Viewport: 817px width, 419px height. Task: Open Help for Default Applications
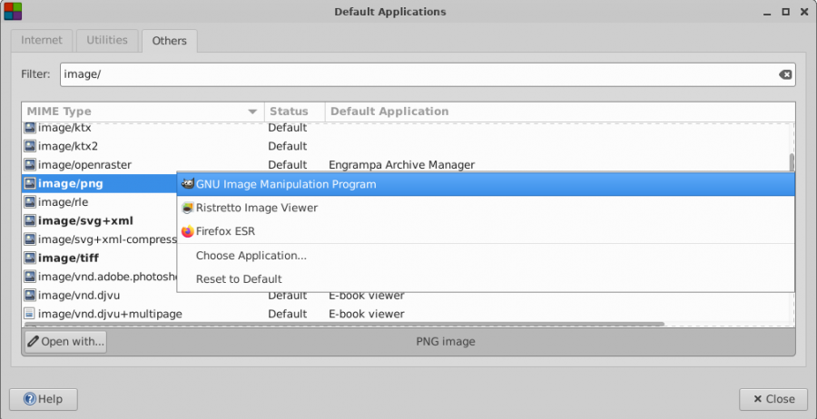tap(44, 399)
